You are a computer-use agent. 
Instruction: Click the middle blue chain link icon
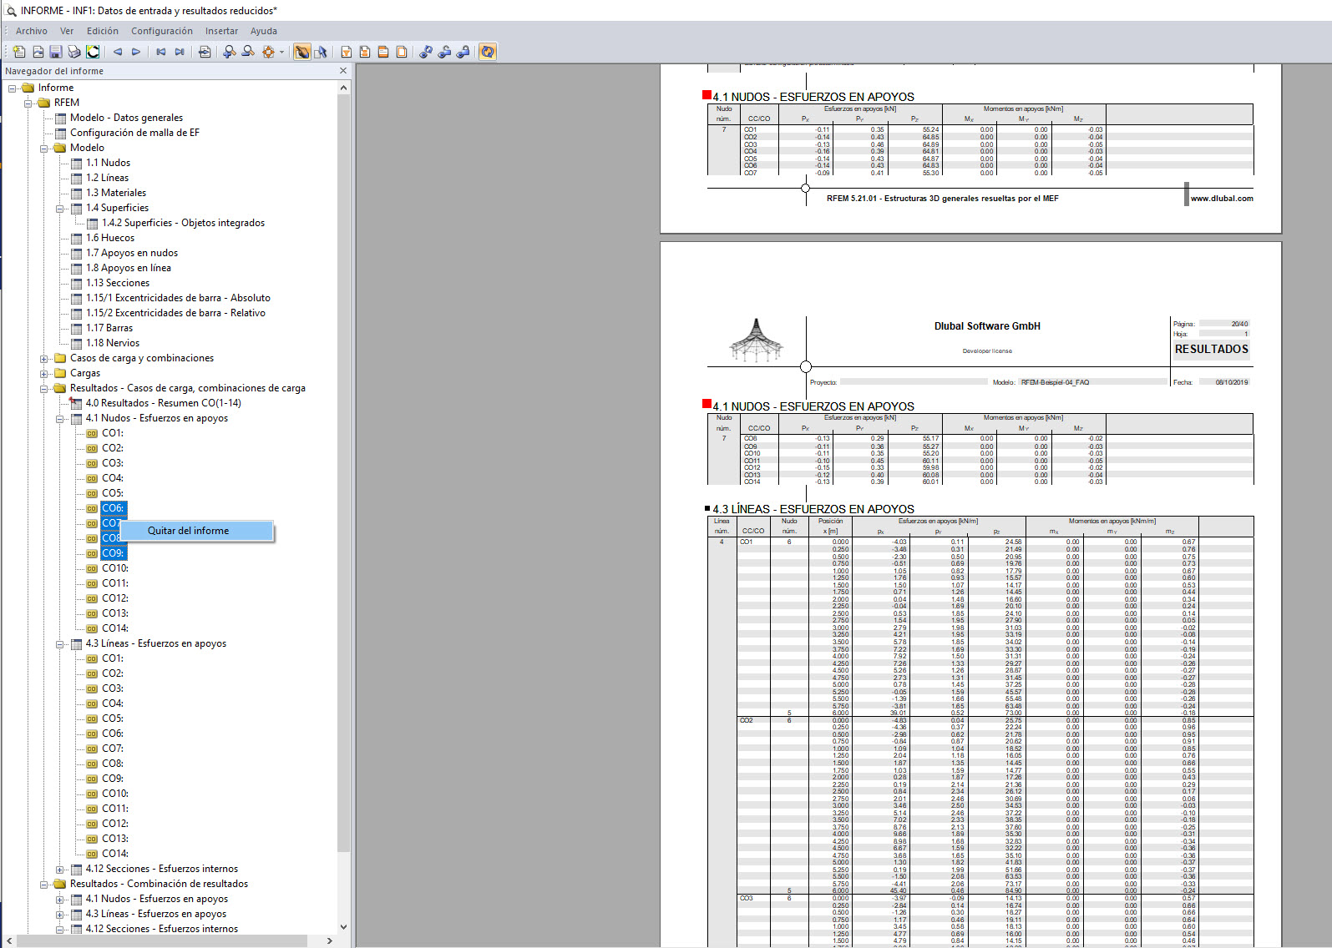[444, 52]
